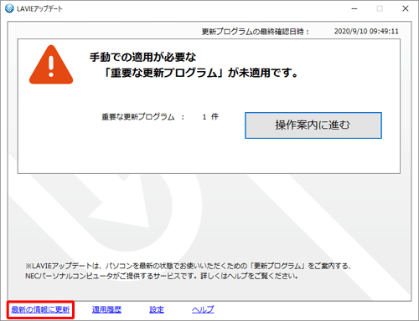Open the ヘルプ link
This screenshot has width=419, height=321.
point(203,309)
